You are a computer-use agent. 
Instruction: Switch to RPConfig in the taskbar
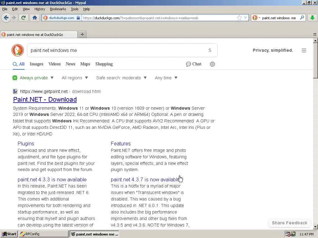point(43,234)
